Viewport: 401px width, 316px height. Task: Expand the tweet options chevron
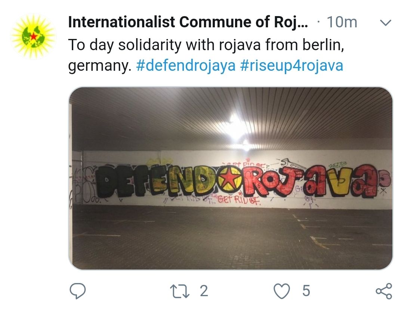[x=386, y=23]
